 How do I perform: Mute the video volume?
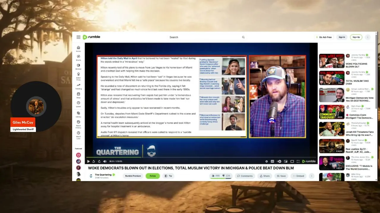click(x=105, y=161)
